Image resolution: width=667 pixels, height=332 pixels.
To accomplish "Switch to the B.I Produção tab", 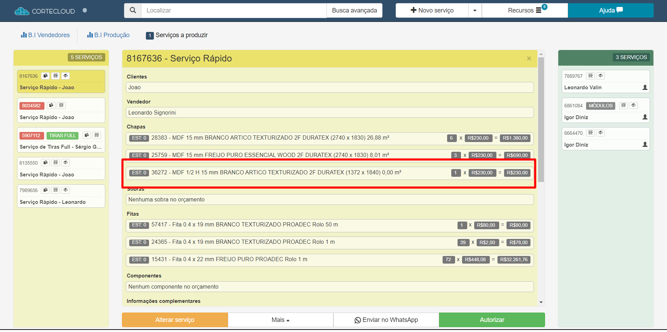I will click(108, 35).
